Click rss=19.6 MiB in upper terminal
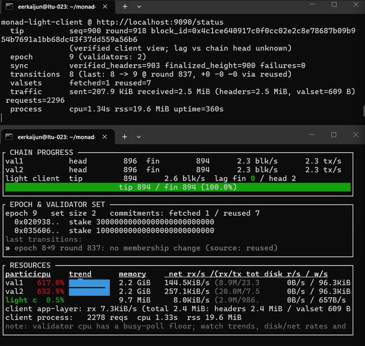Screen dimensions: 365x346 click(142, 109)
